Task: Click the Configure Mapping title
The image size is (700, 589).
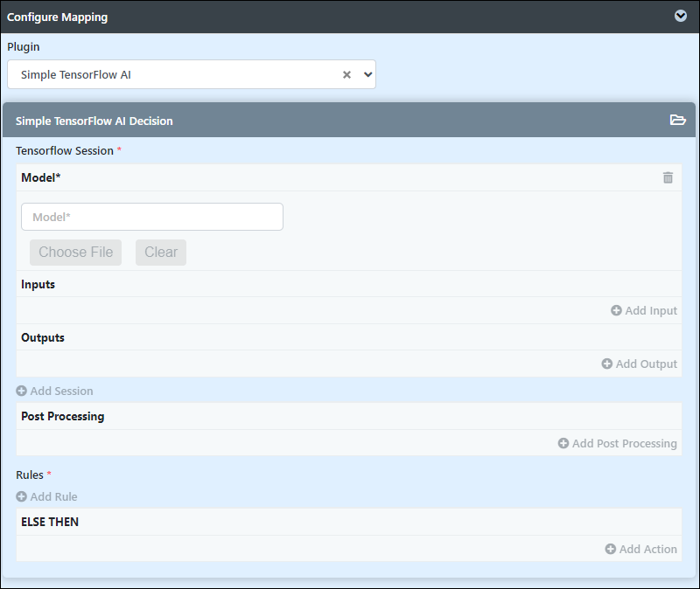Action: tap(57, 17)
